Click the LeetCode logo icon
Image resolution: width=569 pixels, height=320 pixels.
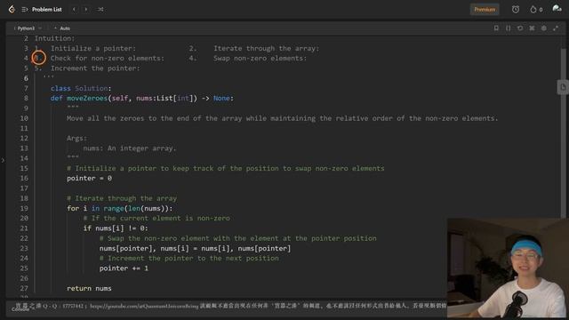(12, 10)
